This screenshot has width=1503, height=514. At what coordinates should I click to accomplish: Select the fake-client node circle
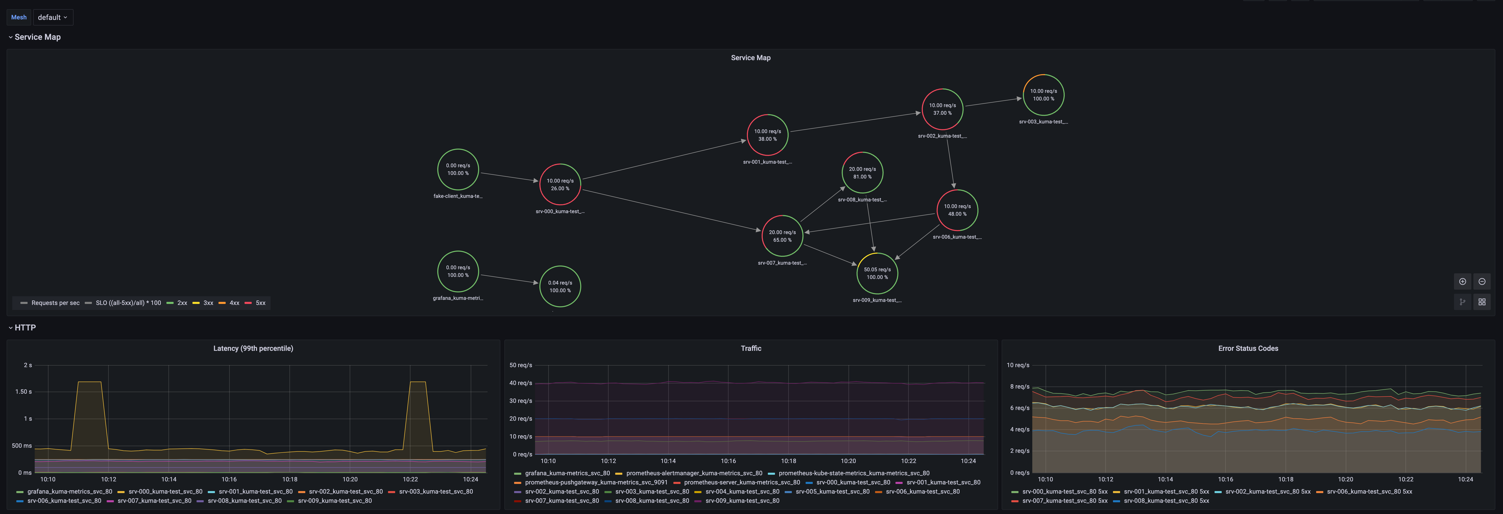[x=458, y=170]
